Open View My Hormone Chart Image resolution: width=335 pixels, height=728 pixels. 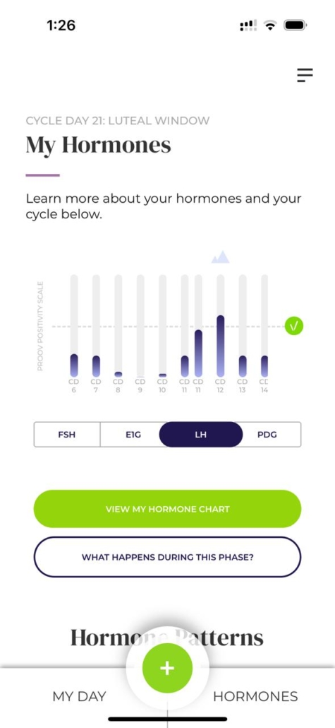point(167,509)
